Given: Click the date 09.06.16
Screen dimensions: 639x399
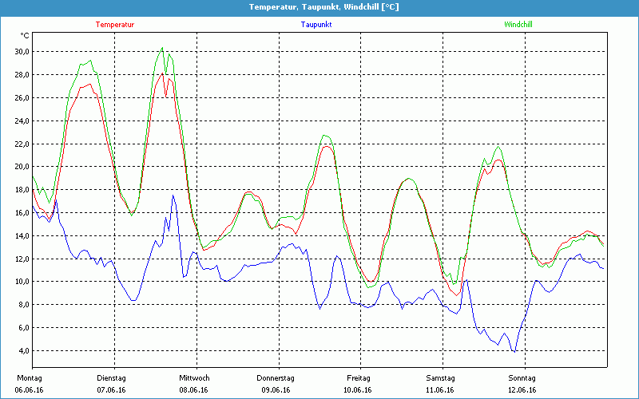Looking at the screenshot, I should 276,390.
